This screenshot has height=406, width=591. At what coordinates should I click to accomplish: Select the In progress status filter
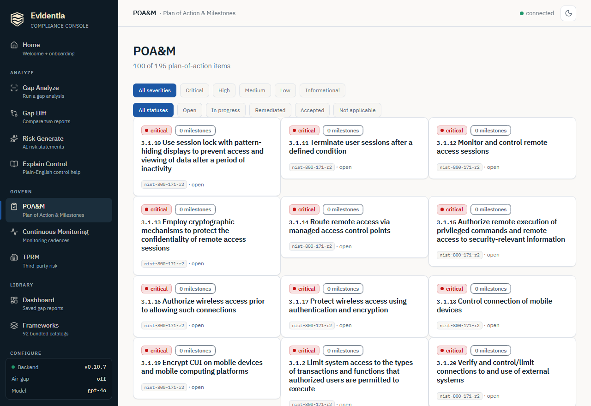coord(226,110)
